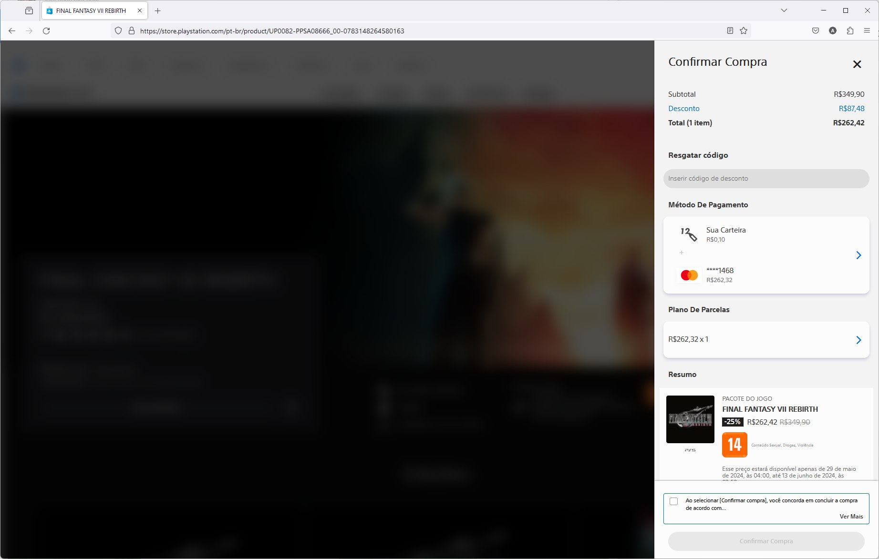
Task: Click the discount code input field
Action: [x=766, y=179]
